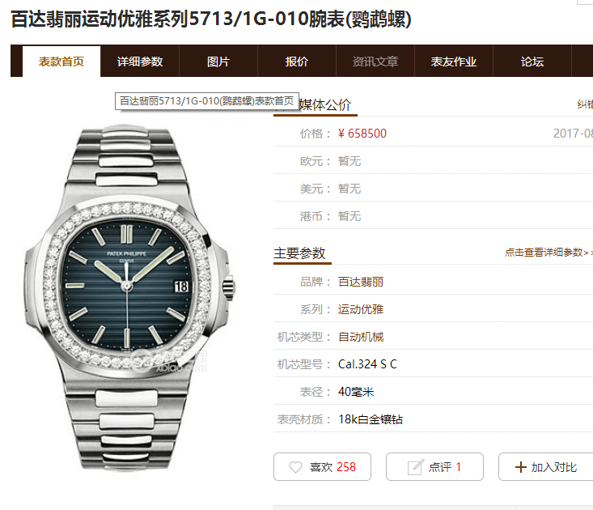Click the page title 百达翡丽运动优雅系列5713/1G-010
Viewport: 593px width, 510px height.
[211, 19]
